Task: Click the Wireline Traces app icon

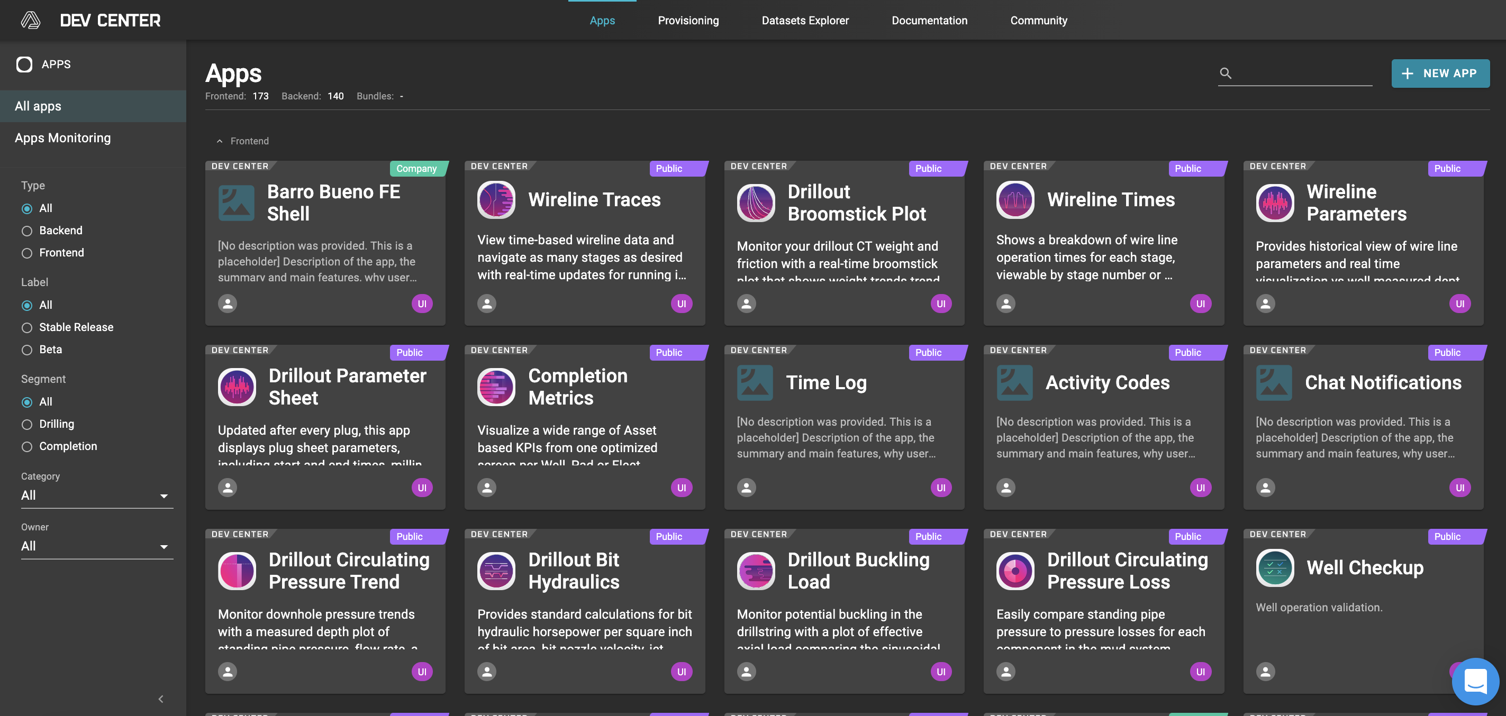Action: (496, 200)
